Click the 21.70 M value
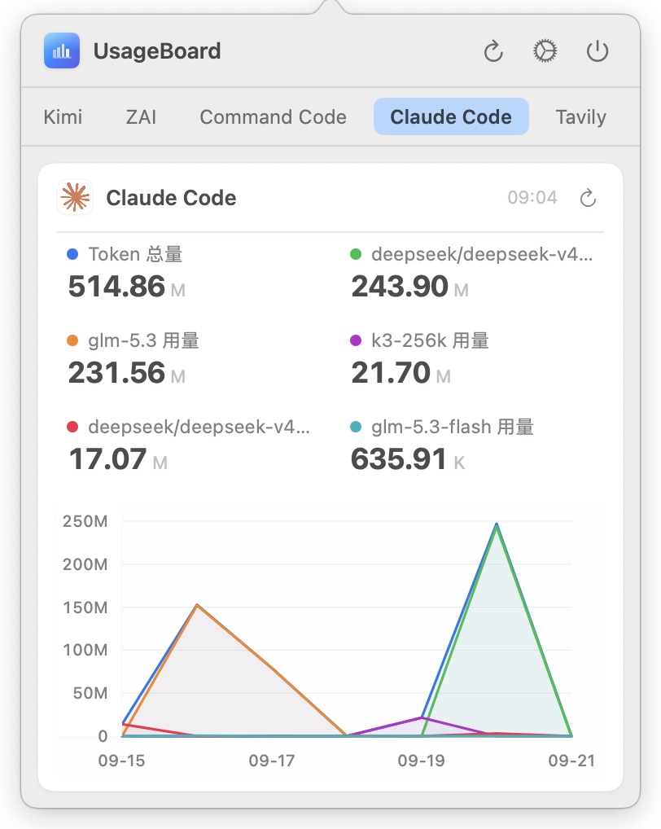This screenshot has height=829, width=661. (x=401, y=373)
